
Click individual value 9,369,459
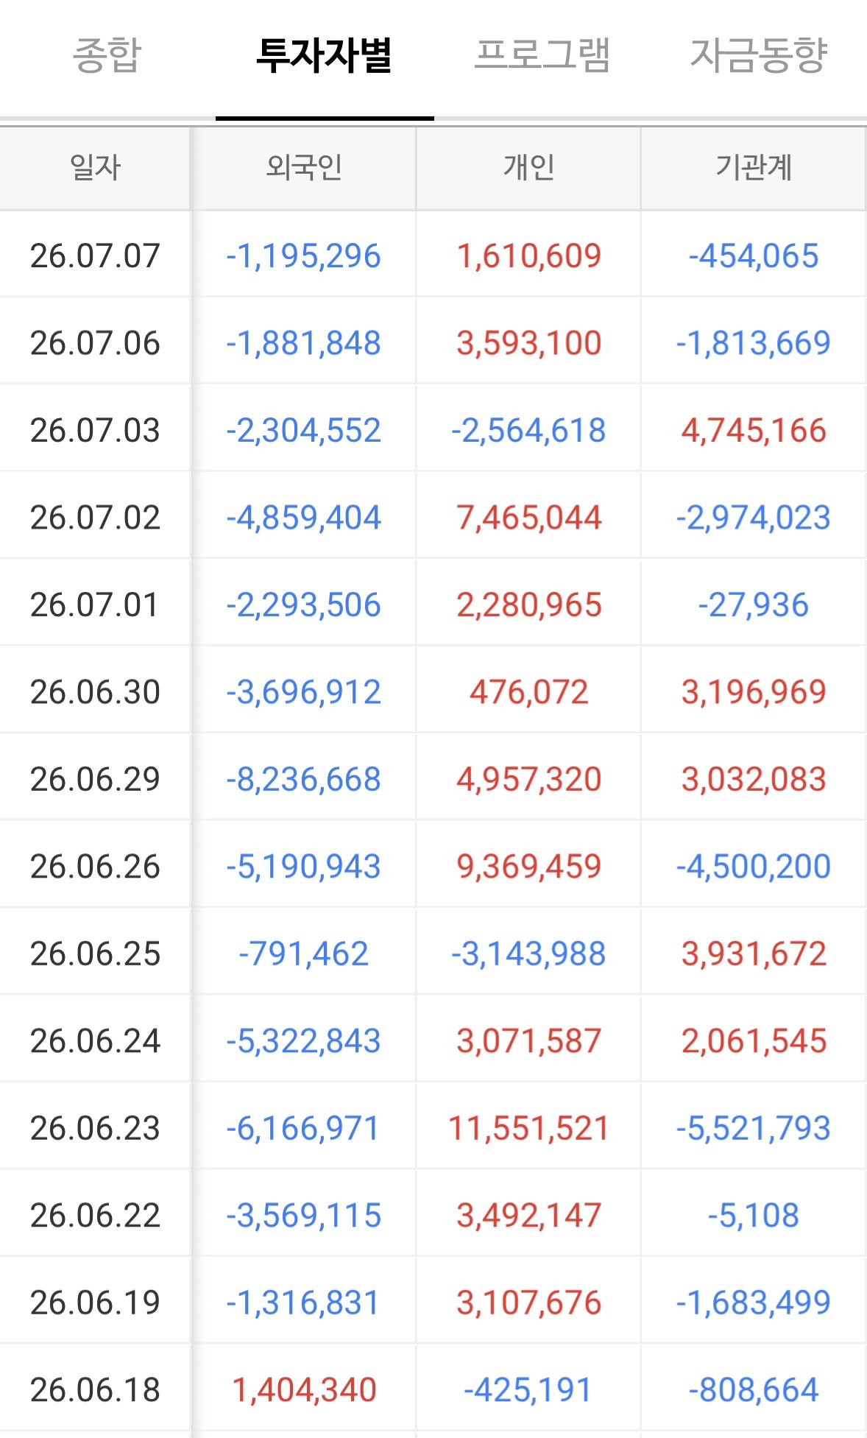(528, 867)
